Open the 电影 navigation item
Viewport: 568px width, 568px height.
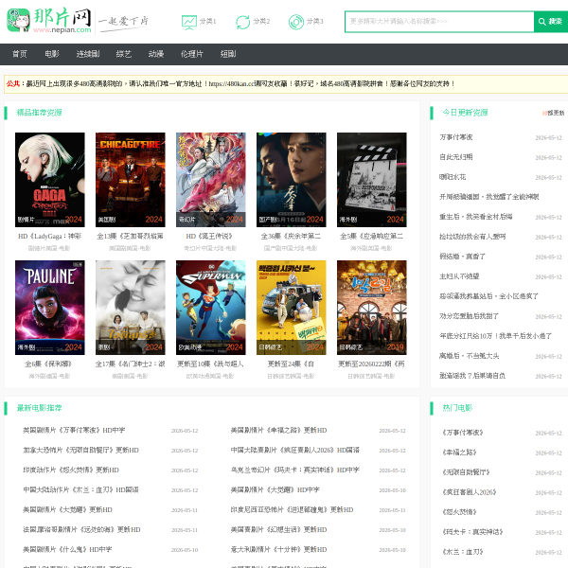(x=52, y=54)
